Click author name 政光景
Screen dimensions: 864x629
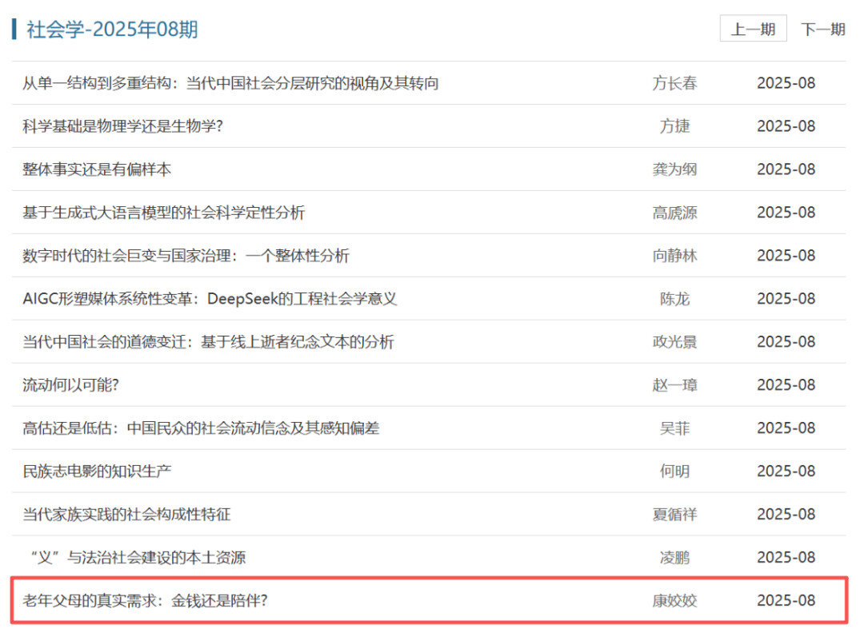[x=675, y=342]
